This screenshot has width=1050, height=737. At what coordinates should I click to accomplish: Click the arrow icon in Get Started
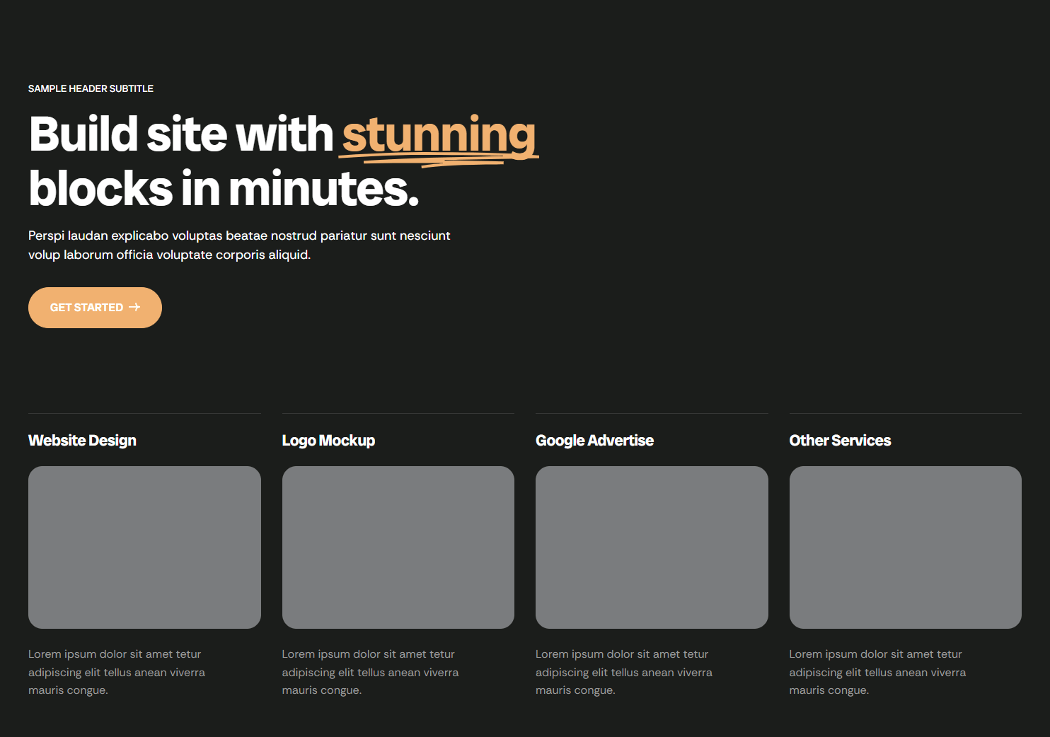(x=134, y=307)
